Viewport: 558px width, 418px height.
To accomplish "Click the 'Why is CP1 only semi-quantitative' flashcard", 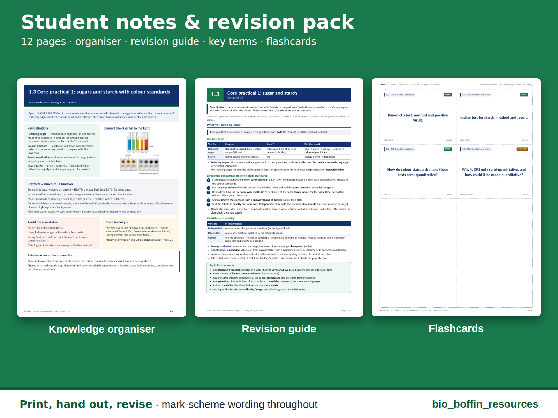I will pyautogui.click(x=494, y=172).
